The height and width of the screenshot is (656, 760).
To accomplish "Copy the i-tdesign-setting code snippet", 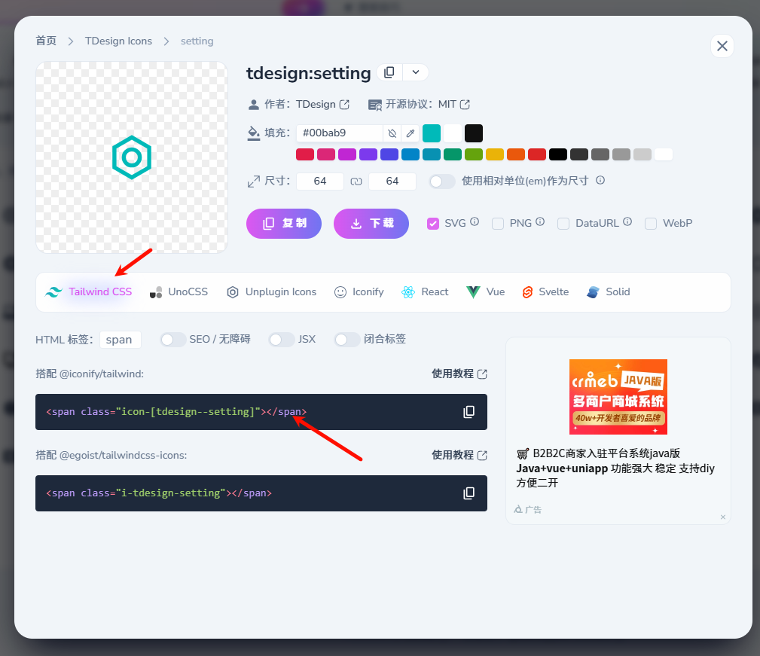I will click(469, 493).
